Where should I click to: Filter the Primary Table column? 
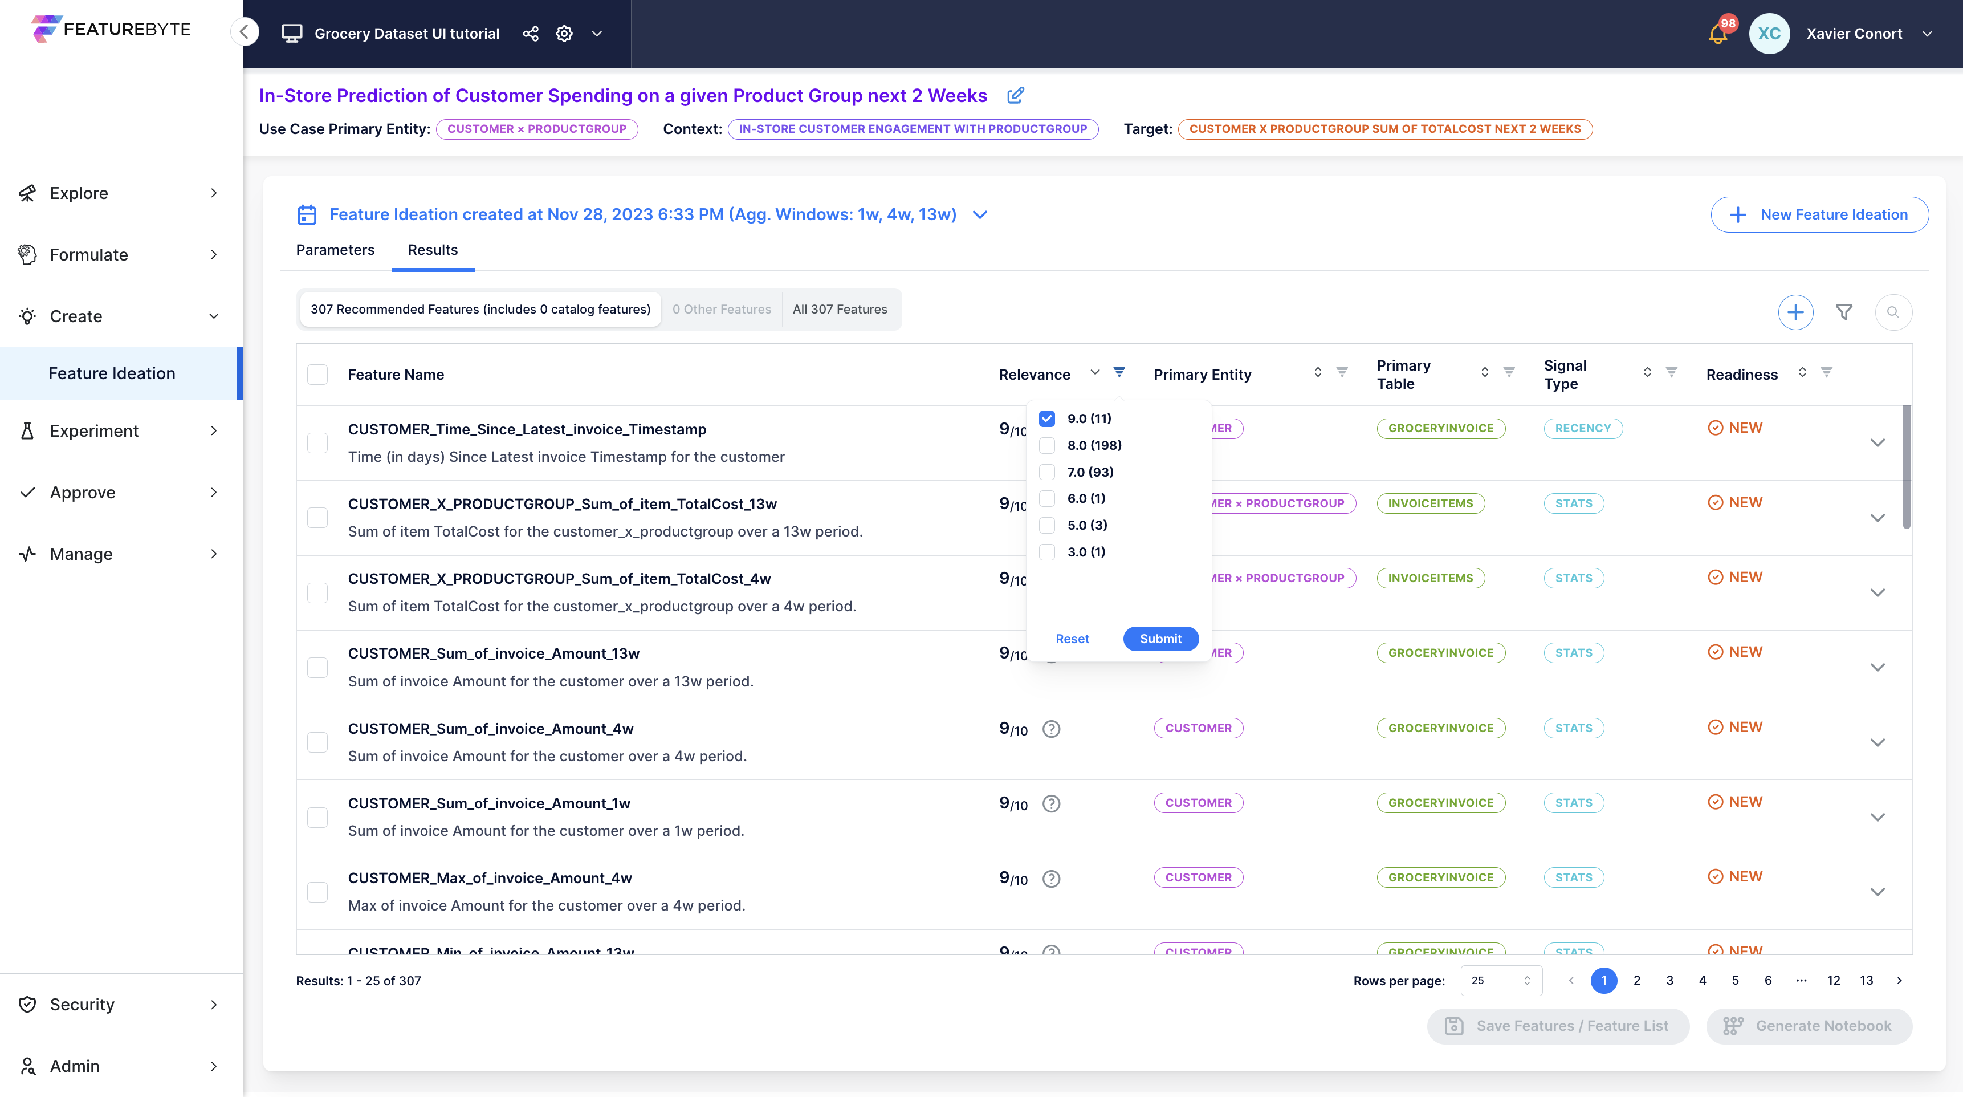[1509, 372]
